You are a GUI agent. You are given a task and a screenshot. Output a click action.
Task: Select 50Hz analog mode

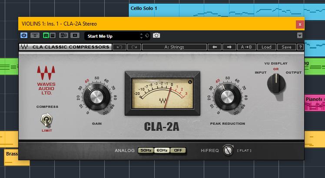coord(146,150)
